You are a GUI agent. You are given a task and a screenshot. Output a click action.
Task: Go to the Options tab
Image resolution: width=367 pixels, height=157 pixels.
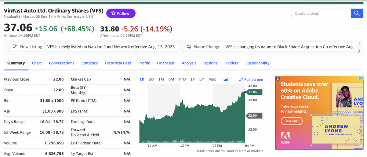(x=210, y=63)
